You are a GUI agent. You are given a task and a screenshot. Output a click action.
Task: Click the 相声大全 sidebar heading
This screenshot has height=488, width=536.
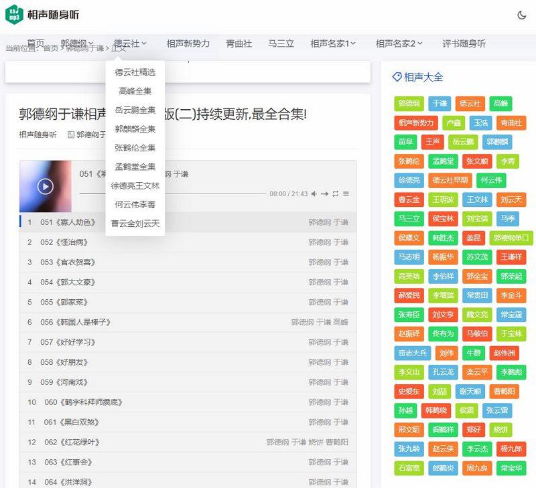point(417,77)
